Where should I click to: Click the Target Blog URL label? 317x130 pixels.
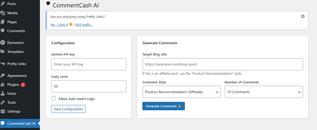pyautogui.click(x=155, y=54)
